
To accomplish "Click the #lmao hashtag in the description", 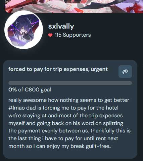I will (16, 108).
